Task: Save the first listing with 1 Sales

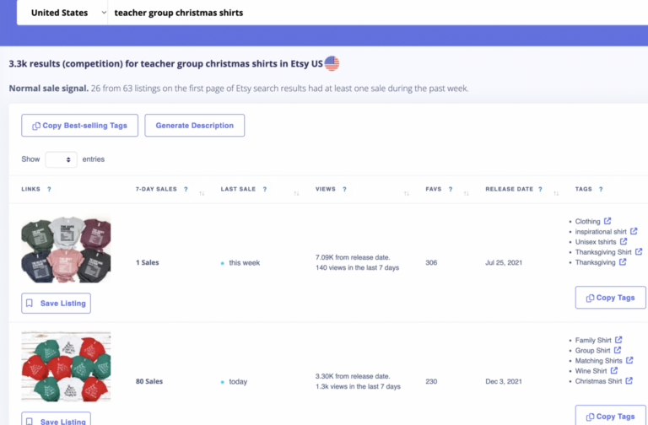Action: (x=56, y=303)
